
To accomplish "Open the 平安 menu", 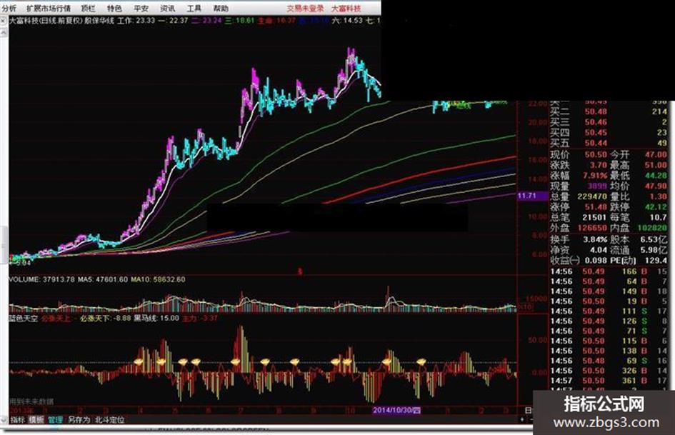I will tap(141, 8).
